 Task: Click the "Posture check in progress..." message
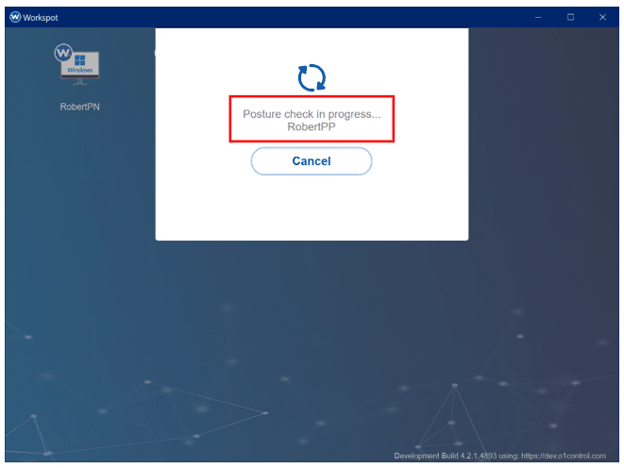click(x=312, y=113)
